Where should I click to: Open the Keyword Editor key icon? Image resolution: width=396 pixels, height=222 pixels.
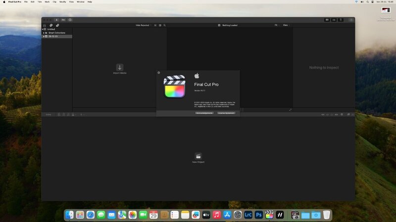(63, 20)
